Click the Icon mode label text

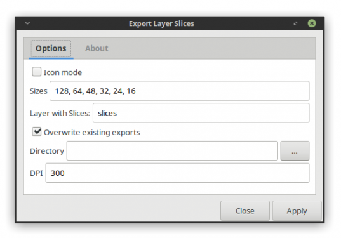point(63,72)
